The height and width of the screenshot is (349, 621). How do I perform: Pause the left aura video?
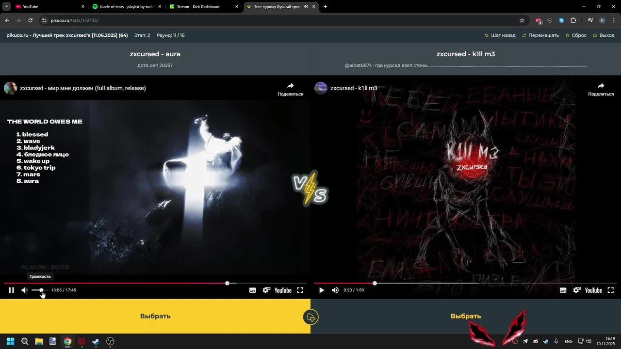(11, 290)
